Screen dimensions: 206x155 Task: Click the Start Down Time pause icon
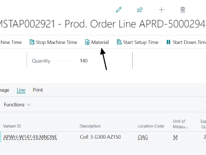168,42
